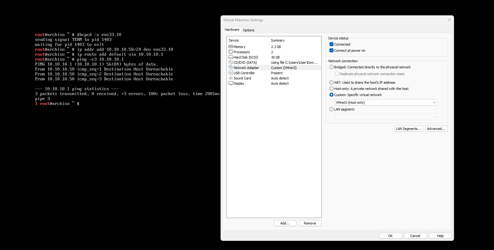Click the ip route add default line
The height and width of the screenshot is (250, 494).
[99, 54]
